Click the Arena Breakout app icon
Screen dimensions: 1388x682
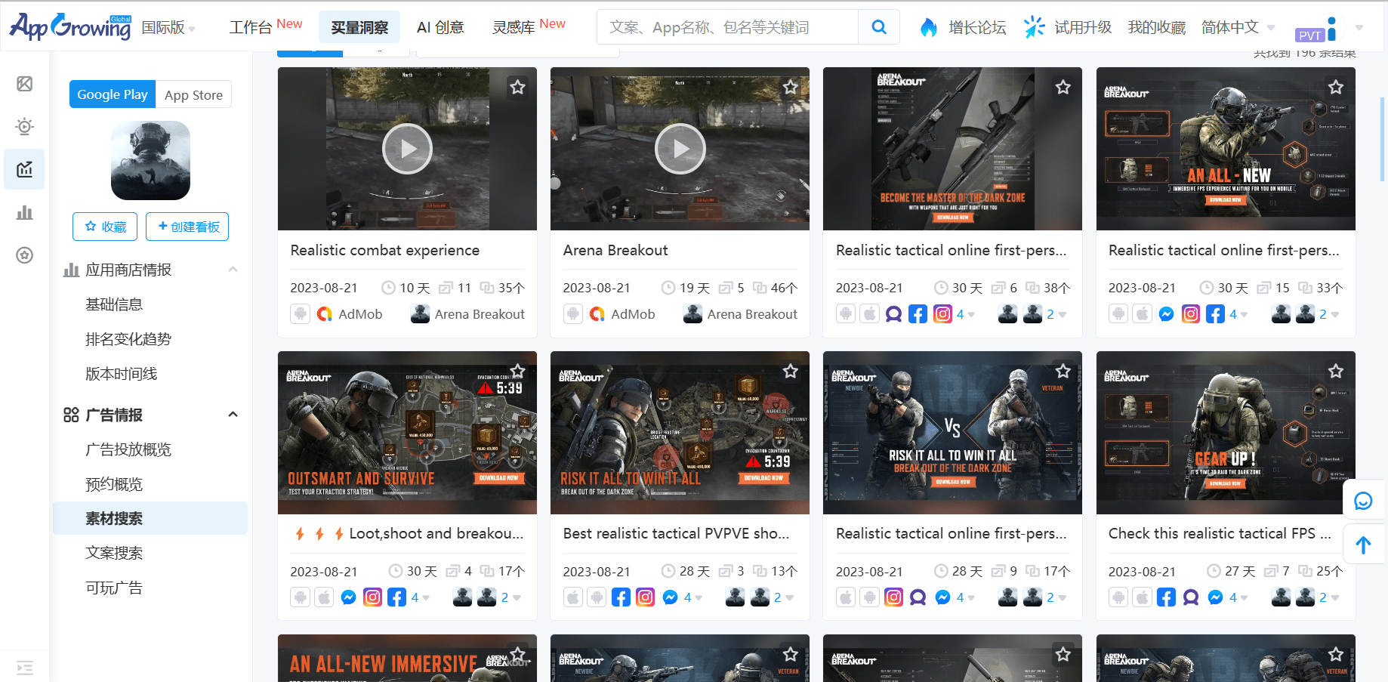(150, 160)
